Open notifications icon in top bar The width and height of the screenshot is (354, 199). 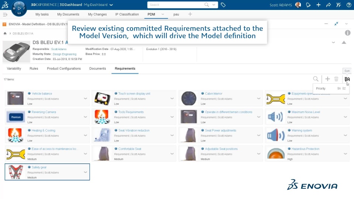[x=308, y=5]
